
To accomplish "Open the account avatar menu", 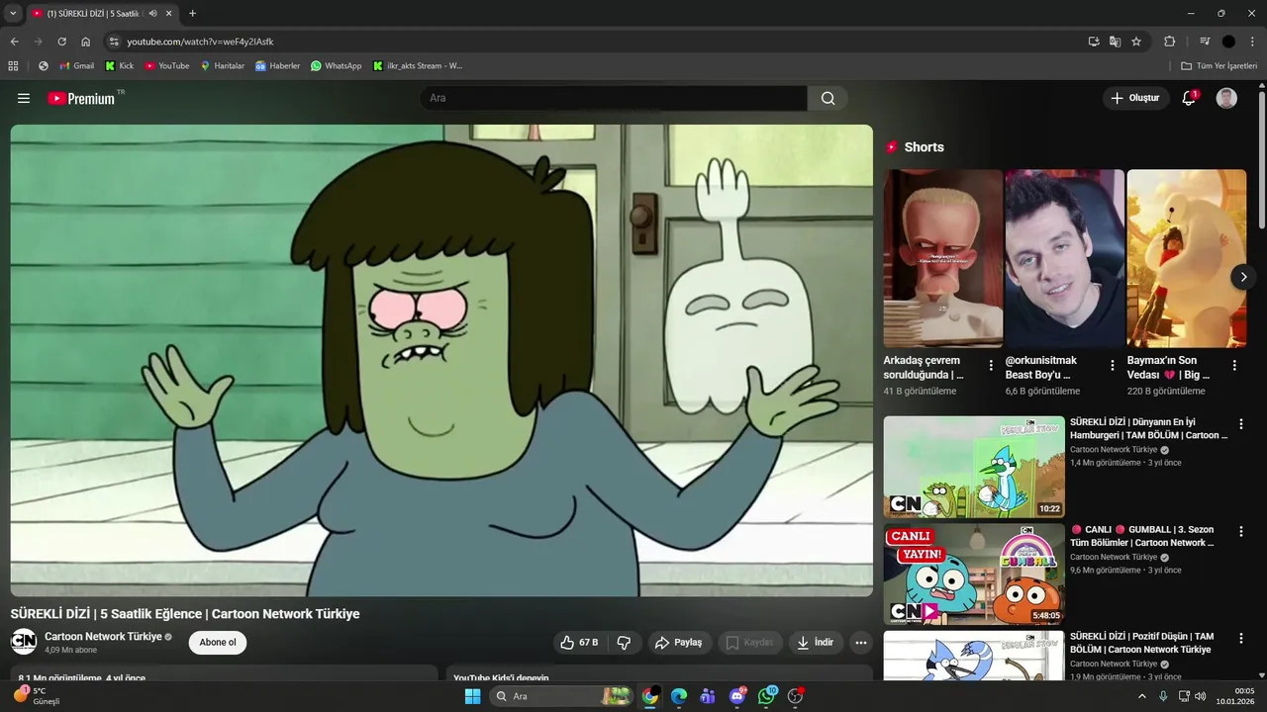I will click(1226, 98).
